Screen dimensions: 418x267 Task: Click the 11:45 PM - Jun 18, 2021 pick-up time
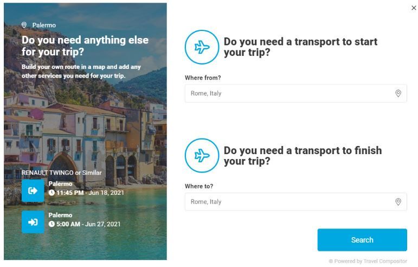coord(90,193)
